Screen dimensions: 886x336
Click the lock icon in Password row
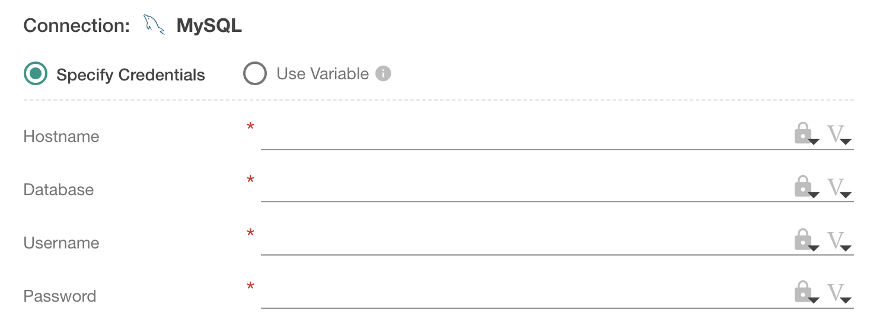pyautogui.click(x=804, y=292)
